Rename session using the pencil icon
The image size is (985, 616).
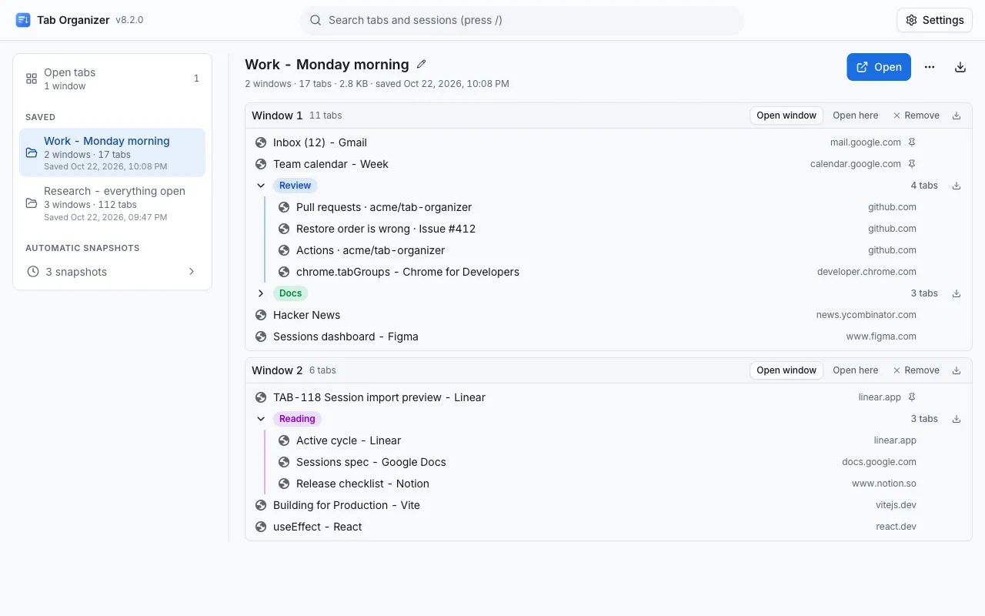[x=421, y=65]
